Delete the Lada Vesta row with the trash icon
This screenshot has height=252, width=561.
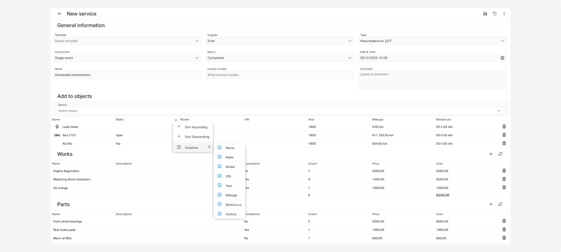(x=504, y=126)
